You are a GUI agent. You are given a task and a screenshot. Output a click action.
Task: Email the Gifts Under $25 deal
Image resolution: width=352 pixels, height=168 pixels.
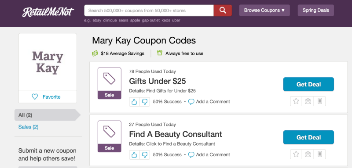click(x=308, y=101)
